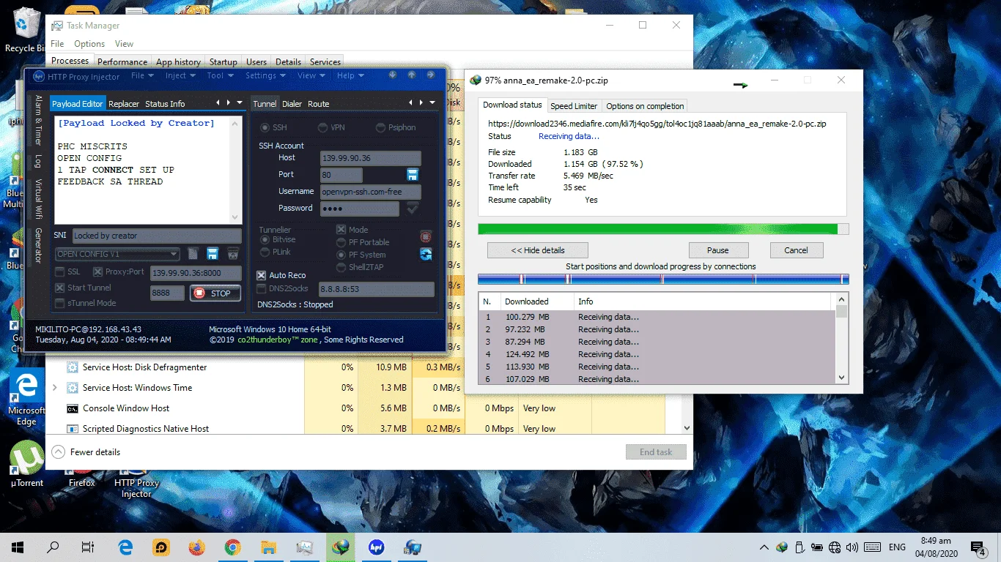Select the VPN radio option
Viewport: 1001px width, 562px height.
(x=330, y=127)
